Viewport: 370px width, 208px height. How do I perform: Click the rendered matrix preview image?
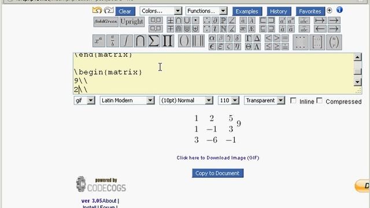point(217,129)
